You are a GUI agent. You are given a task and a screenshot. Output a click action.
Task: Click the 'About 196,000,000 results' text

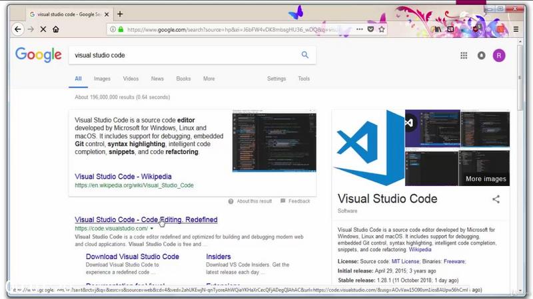[x=123, y=97]
